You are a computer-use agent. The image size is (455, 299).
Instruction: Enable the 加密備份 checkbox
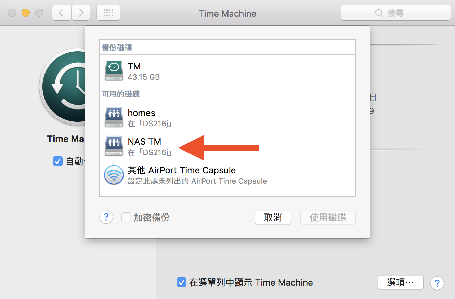[x=126, y=217]
